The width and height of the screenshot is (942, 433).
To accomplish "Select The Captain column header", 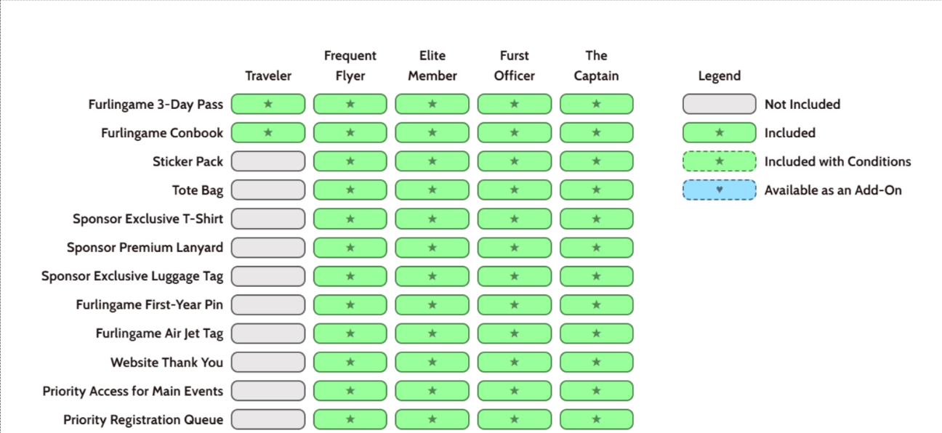I will [x=597, y=65].
